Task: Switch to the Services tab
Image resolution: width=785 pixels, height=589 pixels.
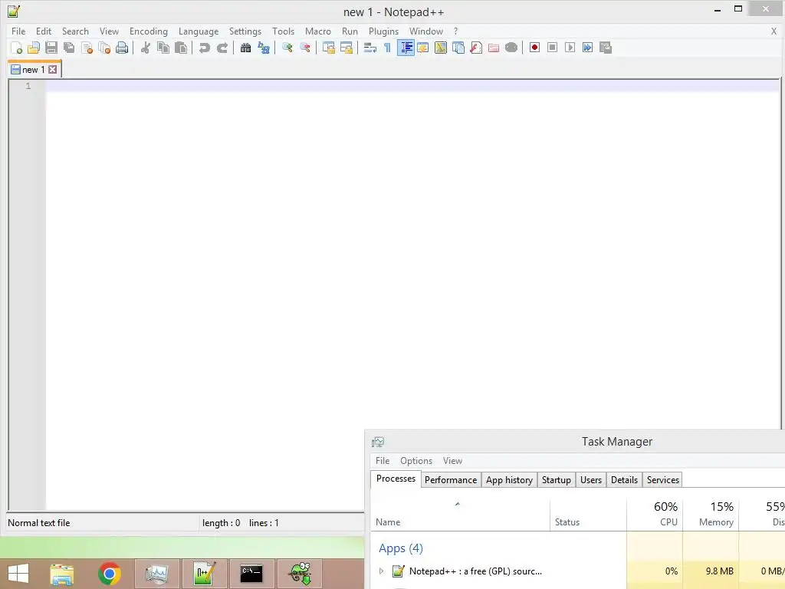Action: [x=663, y=480]
